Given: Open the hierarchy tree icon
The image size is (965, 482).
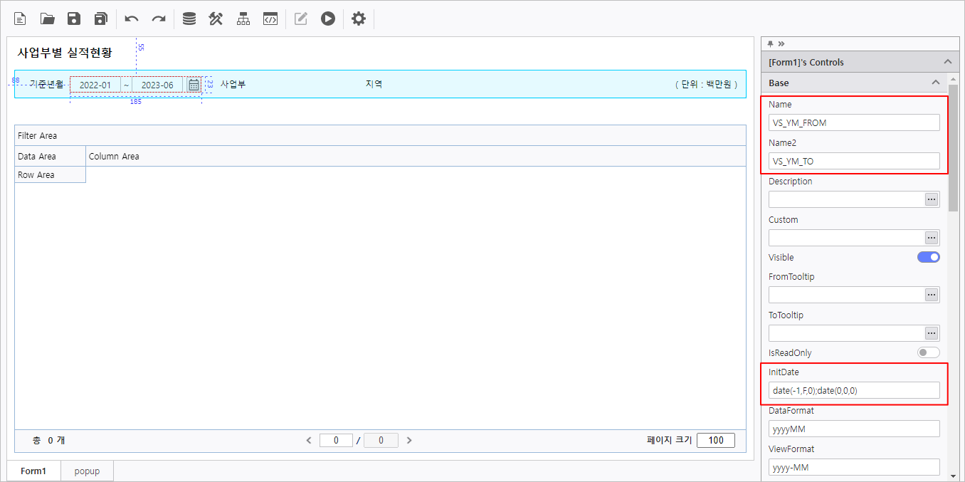Looking at the screenshot, I should [x=243, y=19].
